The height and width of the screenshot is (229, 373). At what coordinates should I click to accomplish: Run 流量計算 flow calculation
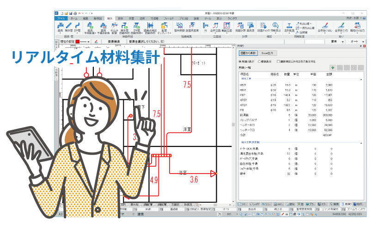240,27
